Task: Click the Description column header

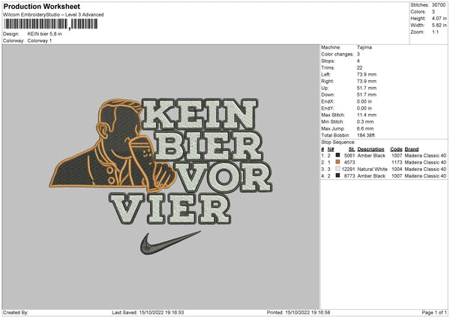Action: [370, 149]
